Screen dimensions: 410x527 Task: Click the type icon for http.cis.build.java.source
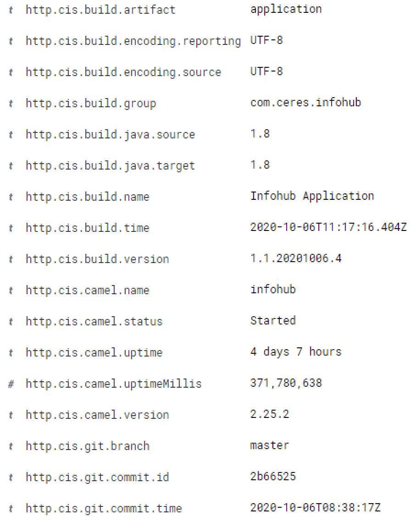(x=11, y=135)
